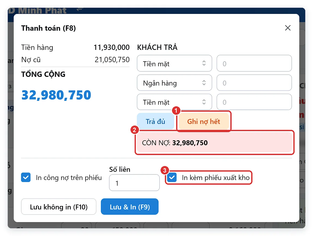Screen dimensions: 313x236
Task: Click the Số liên copies input field
Action: (x=134, y=183)
